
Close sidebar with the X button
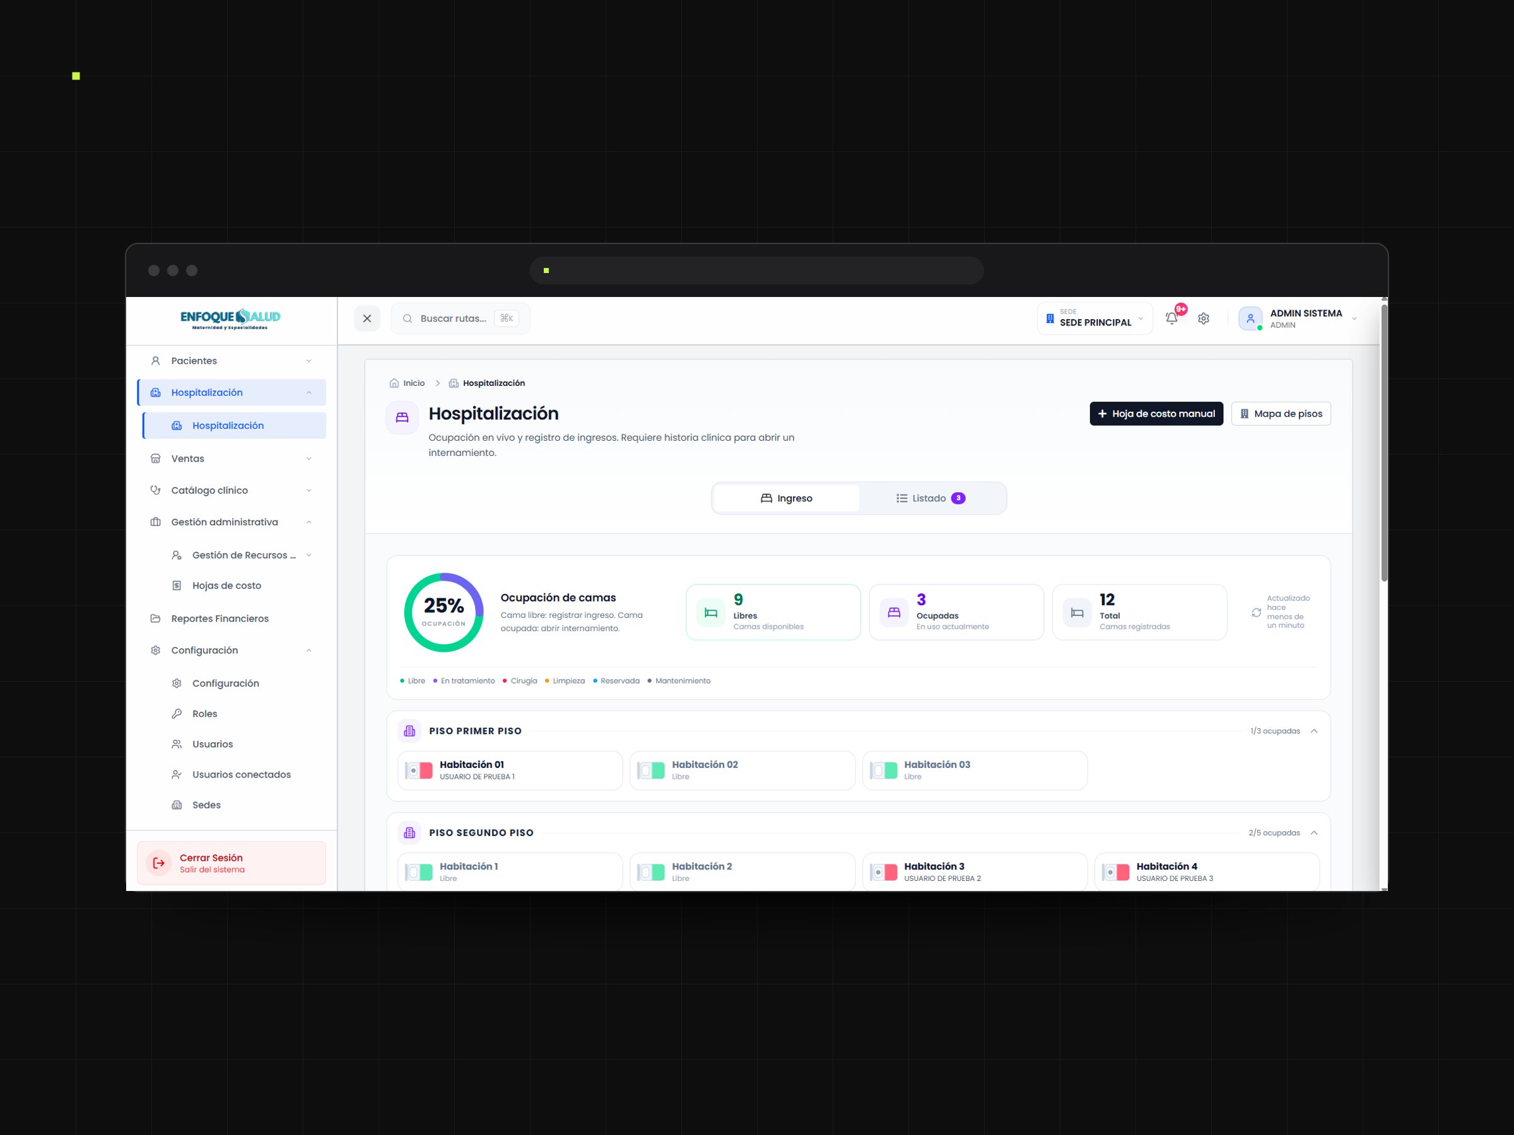click(x=367, y=318)
